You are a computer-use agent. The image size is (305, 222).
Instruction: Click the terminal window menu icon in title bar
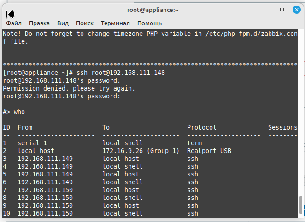coord(10,14)
